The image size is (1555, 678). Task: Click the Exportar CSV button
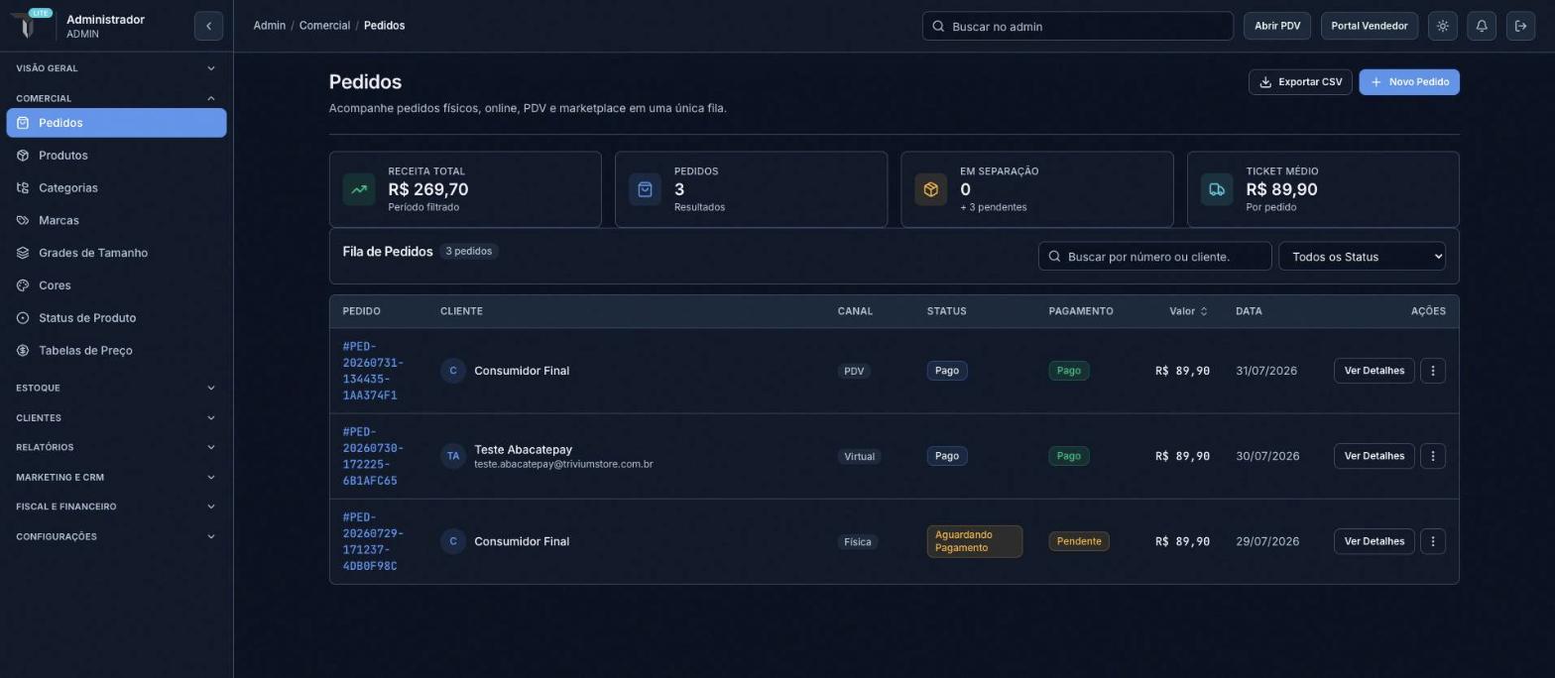coord(1300,82)
